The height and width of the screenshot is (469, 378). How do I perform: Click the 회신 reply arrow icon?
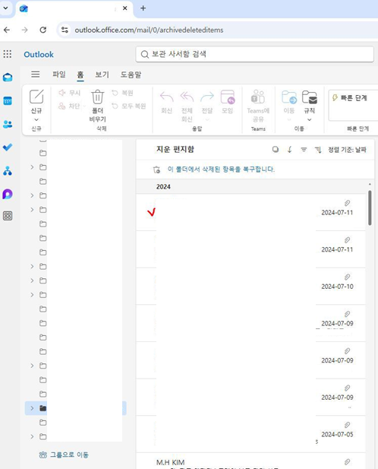click(x=166, y=97)
